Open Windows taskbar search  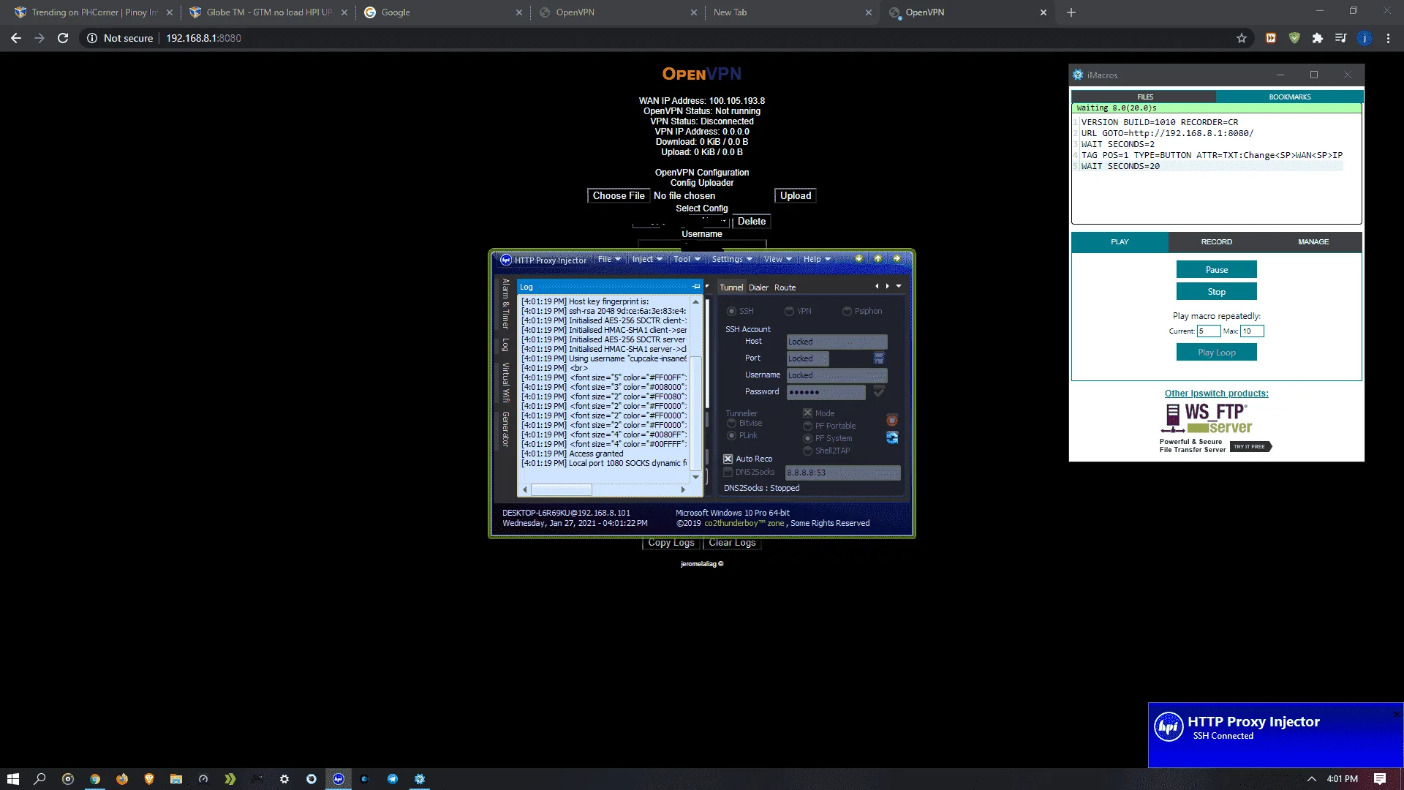[40, 779]
